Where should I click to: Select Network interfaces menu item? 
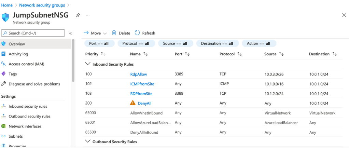(x=25, y=126)
